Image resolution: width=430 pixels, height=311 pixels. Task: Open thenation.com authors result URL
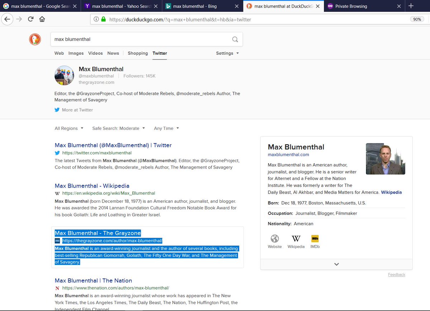116,288
